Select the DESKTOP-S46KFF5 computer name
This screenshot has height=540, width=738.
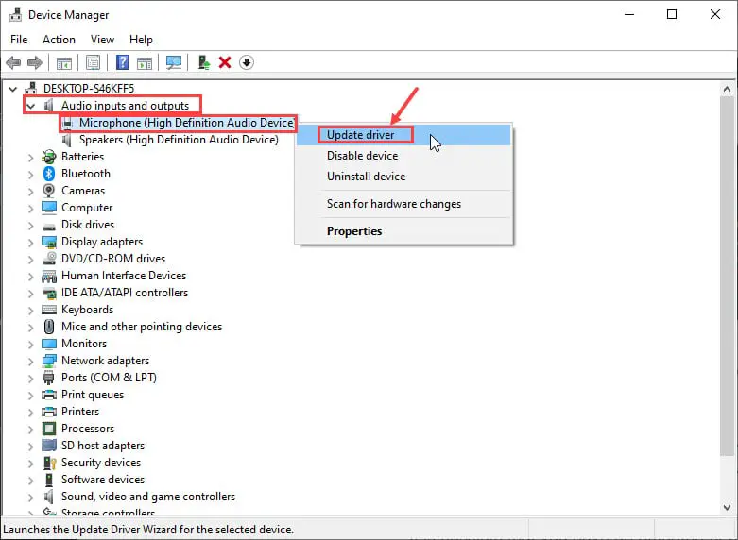(89, 89)
